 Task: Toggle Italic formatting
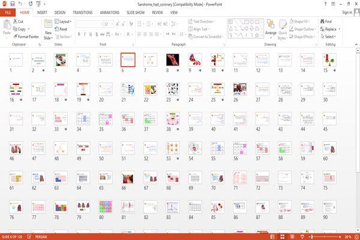[85, 34]
